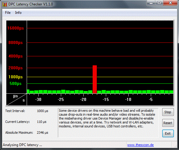Image resolution: width=179 pixels, height=150 pixels.
Task: Open the File menu
Action: point(8,13)
